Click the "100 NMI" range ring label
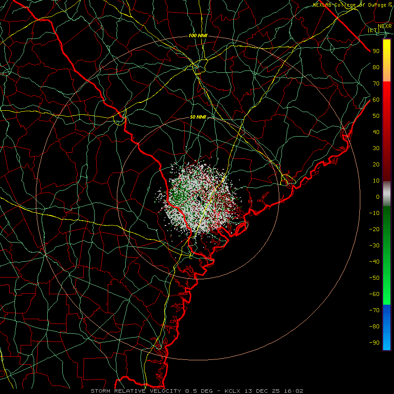The height and width of the screenshot is (394, 394). [198, 36]
